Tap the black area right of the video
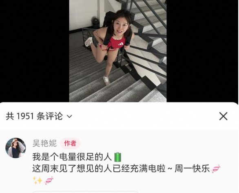 (x=202, y=51)
